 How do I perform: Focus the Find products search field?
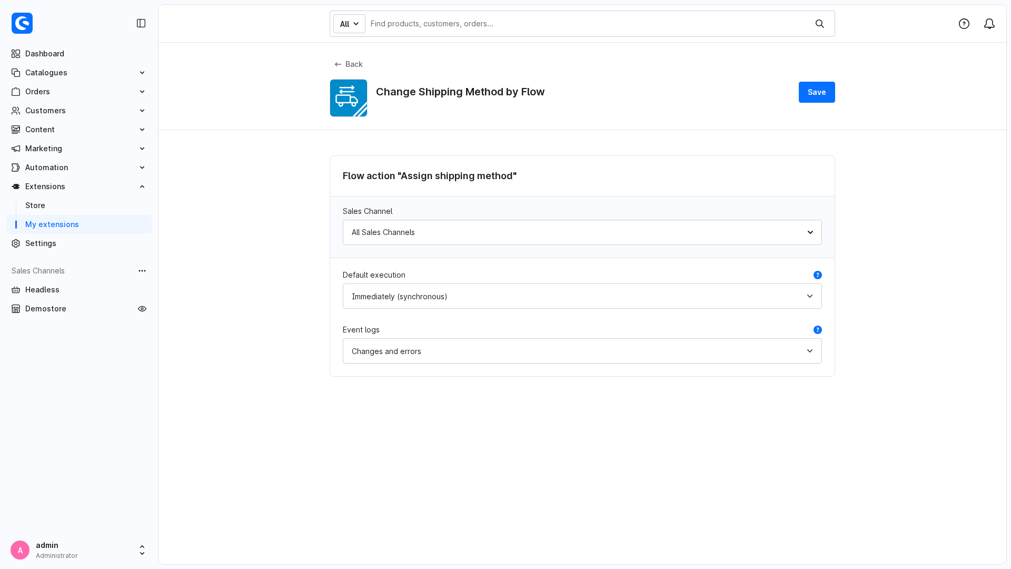pos(589,24)
